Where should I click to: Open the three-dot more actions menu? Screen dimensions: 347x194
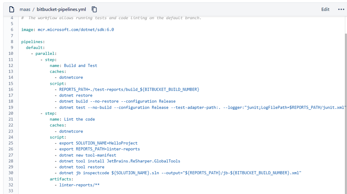(341, 9)
